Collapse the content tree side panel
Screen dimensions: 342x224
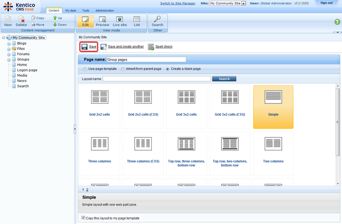click(75, 129)
